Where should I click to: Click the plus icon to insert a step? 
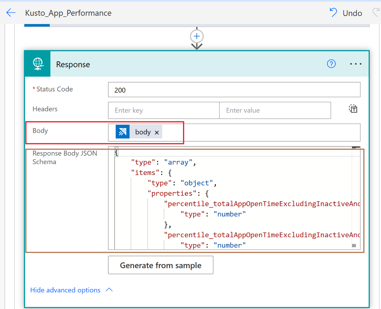point(197,36)
